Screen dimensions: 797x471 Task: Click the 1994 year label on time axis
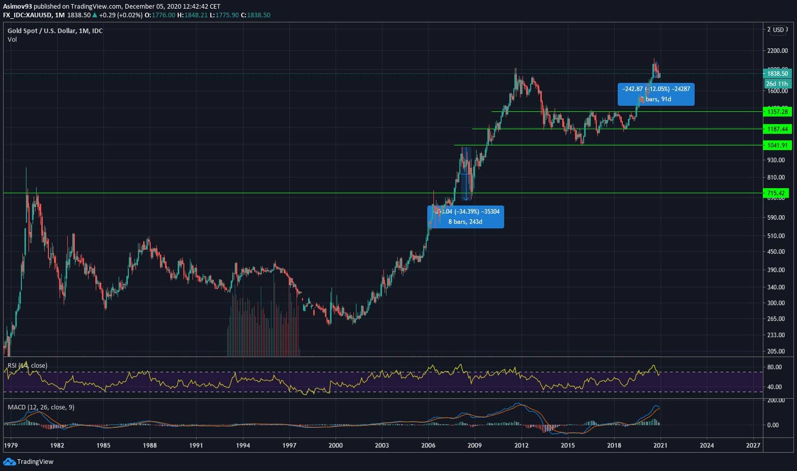tap(242, 446)
